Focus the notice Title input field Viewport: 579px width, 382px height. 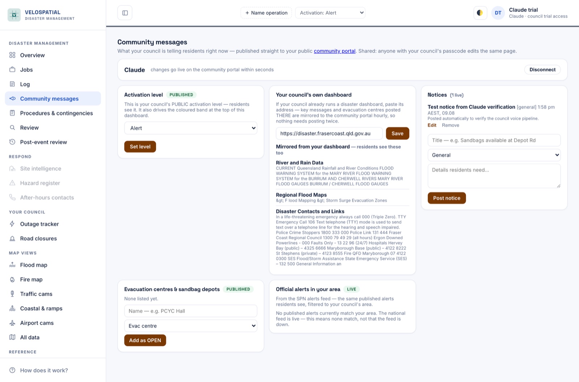click(x=494, y=140)
